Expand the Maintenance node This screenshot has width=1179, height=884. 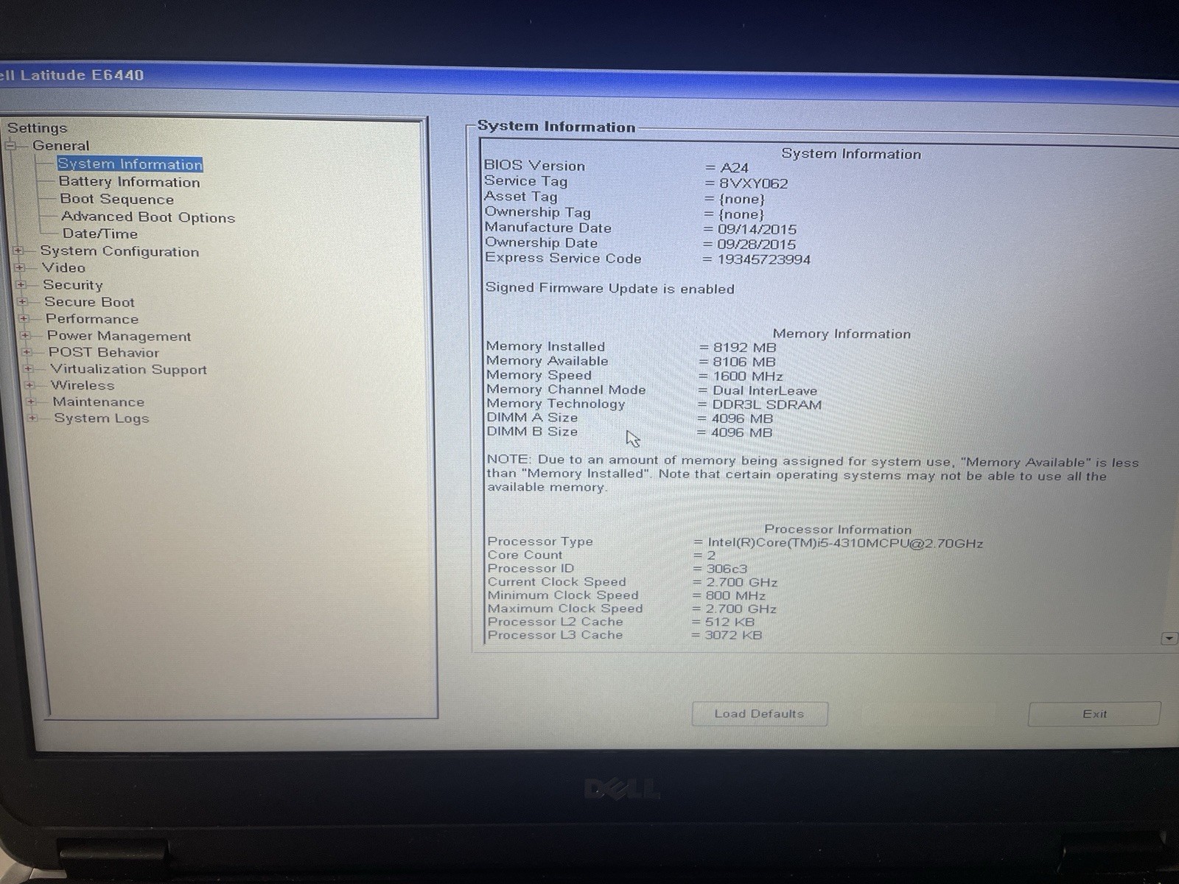[32, 402]
